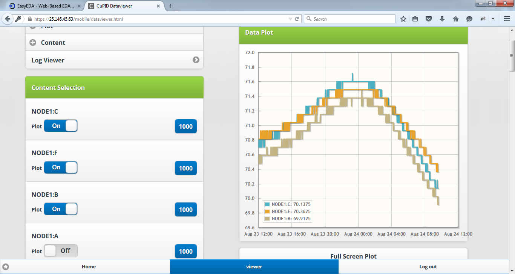Click the 1000 button for NODE1:C
Viewport: 515px width, 274px height.
(x=186, y=126)
